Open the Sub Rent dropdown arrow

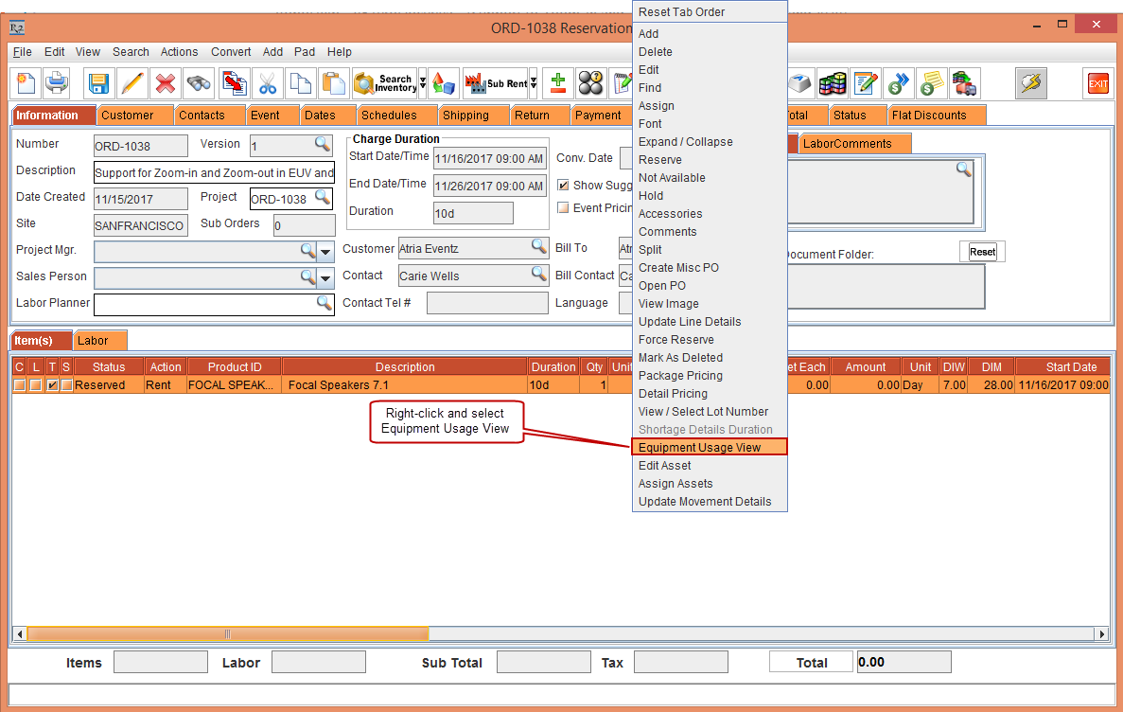[x=534, y=83]
